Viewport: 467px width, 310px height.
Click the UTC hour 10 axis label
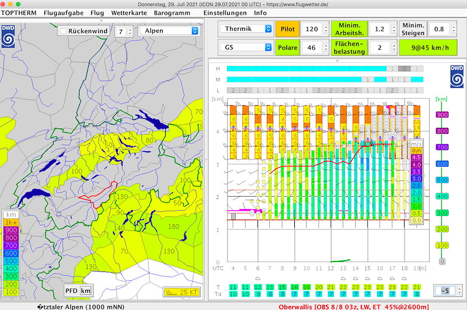(306, 269)
